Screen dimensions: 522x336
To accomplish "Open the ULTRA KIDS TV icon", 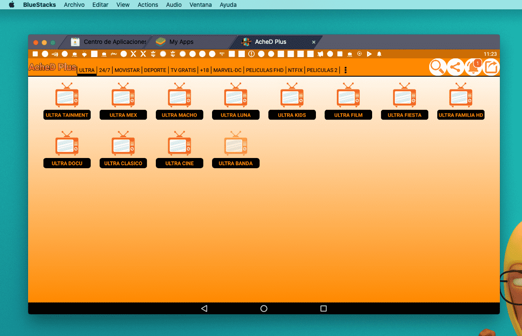I will 292,95.
